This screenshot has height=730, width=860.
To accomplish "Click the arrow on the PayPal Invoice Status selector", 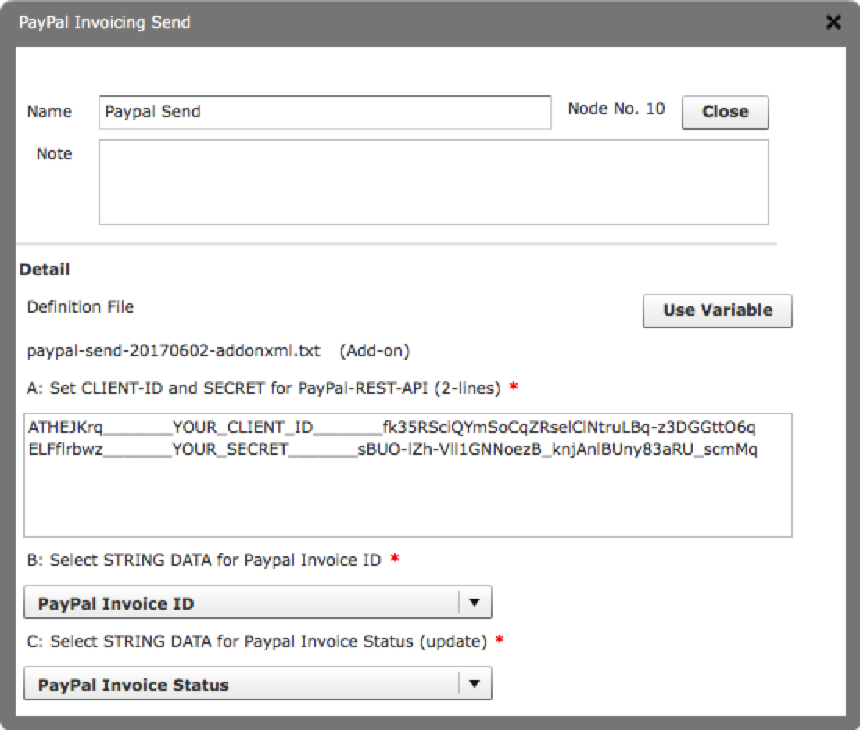I will pyautogui.click(x=474, y=684).
